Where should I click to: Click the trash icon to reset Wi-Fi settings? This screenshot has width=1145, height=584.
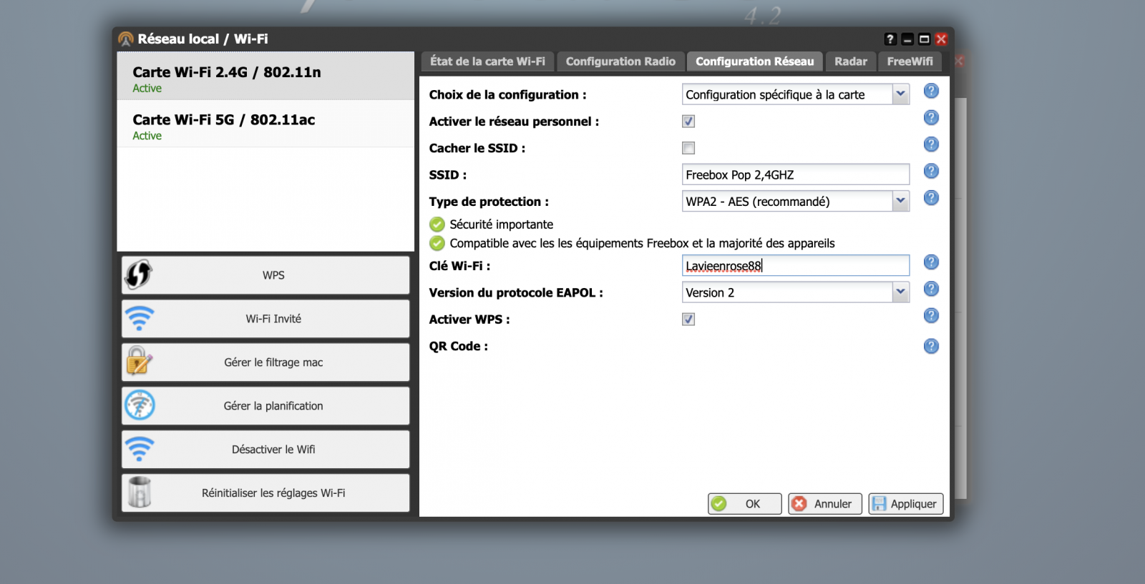click(x=140, y=493)
